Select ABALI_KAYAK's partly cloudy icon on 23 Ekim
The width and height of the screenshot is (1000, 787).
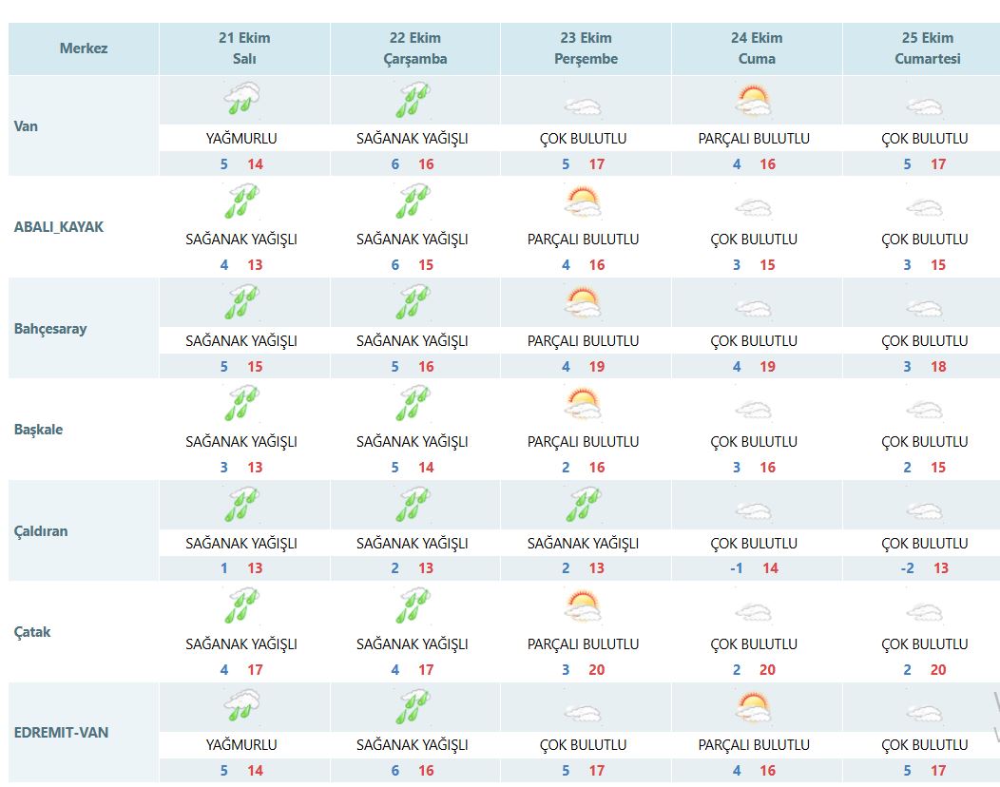[583, 202]
